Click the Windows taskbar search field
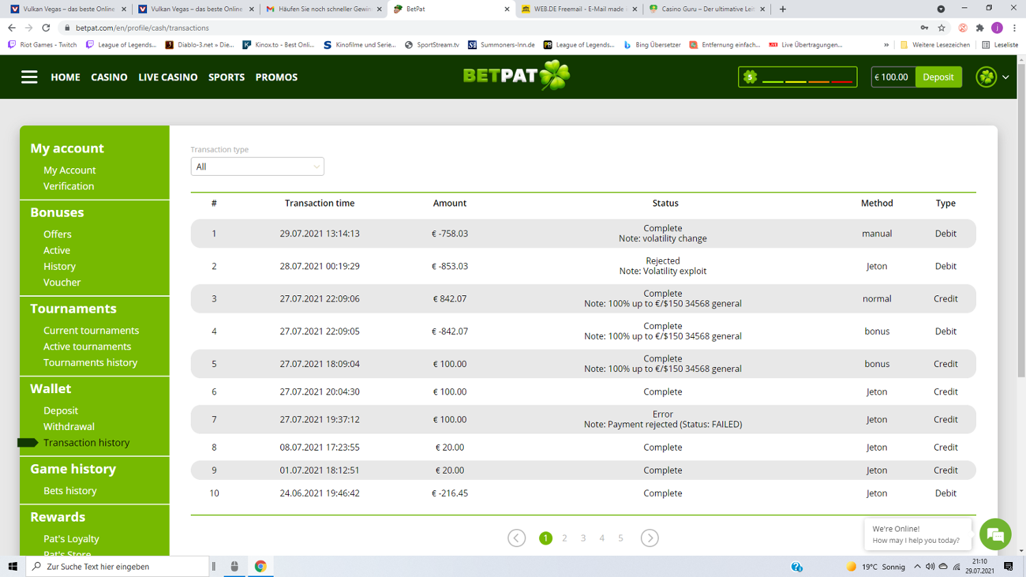Image resolution: width=1026 pixels, height=577 pixels. [118, 566]
